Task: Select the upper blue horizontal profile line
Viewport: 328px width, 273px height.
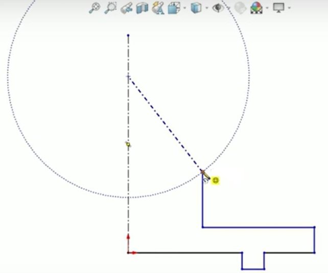Action: pos(259,227)
